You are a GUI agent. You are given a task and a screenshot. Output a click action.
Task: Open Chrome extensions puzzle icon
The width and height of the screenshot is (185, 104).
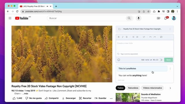pyautogui.click(x=159, y=12)
